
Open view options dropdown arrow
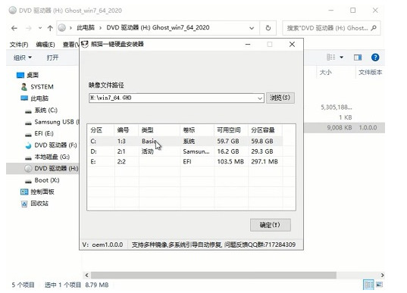coord(342,57)
